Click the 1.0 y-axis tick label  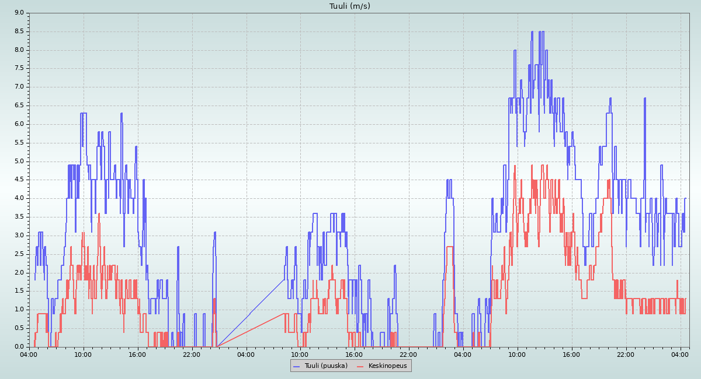19,310
